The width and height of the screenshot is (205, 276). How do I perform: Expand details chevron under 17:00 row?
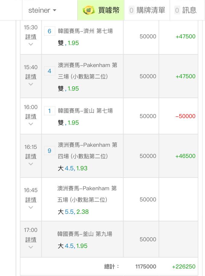[31, 247]
